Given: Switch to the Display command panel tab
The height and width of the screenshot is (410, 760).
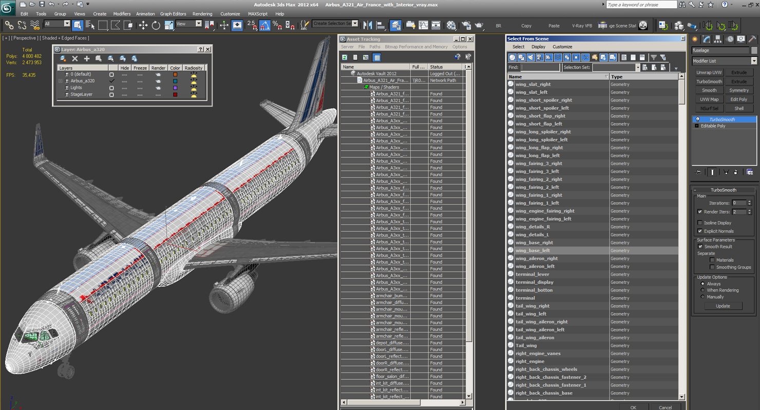Looking at the screenshot, I should 740,39.
